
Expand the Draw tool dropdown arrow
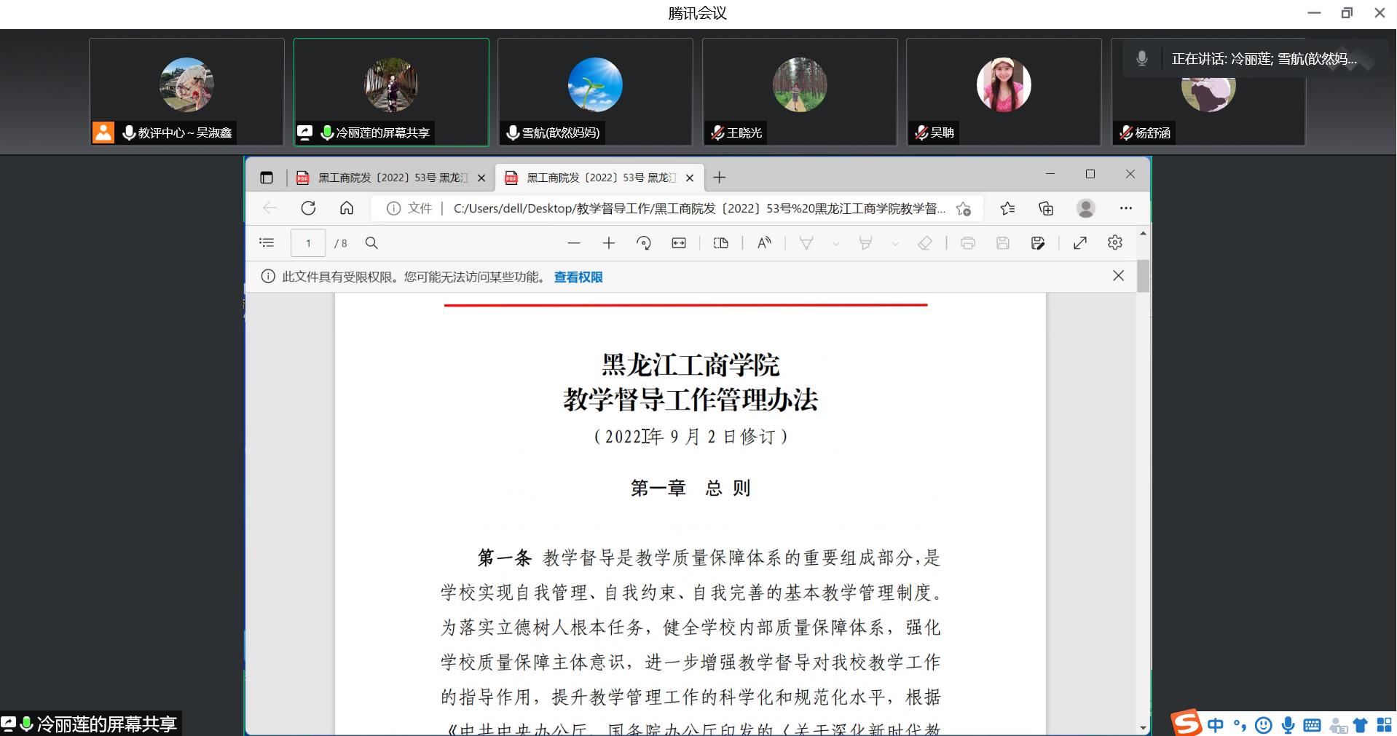(836, 244)
